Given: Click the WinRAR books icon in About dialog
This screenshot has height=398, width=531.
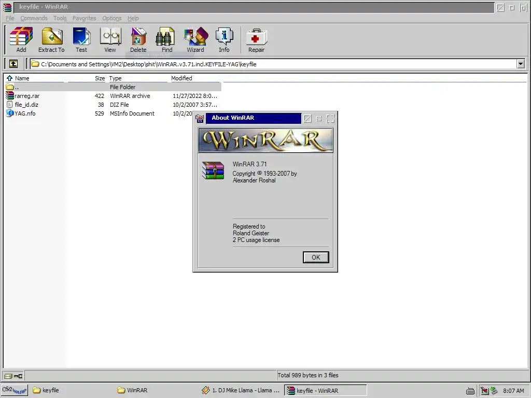Looking at the screenshot, I should point(213,170).
